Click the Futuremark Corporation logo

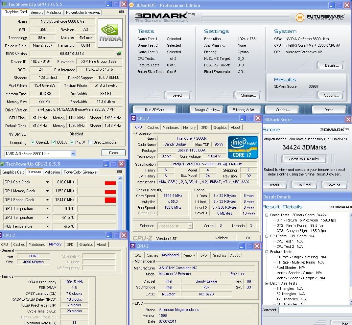pyautogui.click(x=319, y=17)
